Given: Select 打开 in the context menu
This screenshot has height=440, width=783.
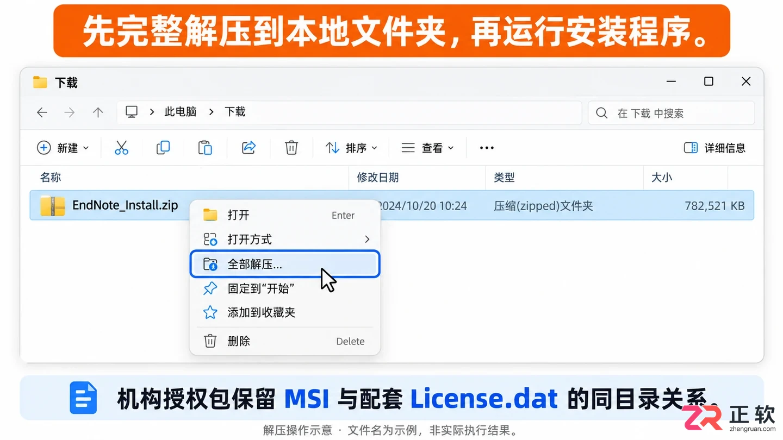Looking at the screenshot, I should (285, 215).
